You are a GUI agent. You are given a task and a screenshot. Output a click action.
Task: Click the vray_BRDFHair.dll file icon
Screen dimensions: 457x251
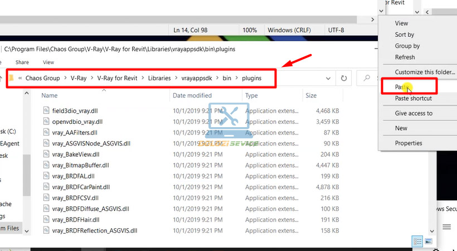47,220
